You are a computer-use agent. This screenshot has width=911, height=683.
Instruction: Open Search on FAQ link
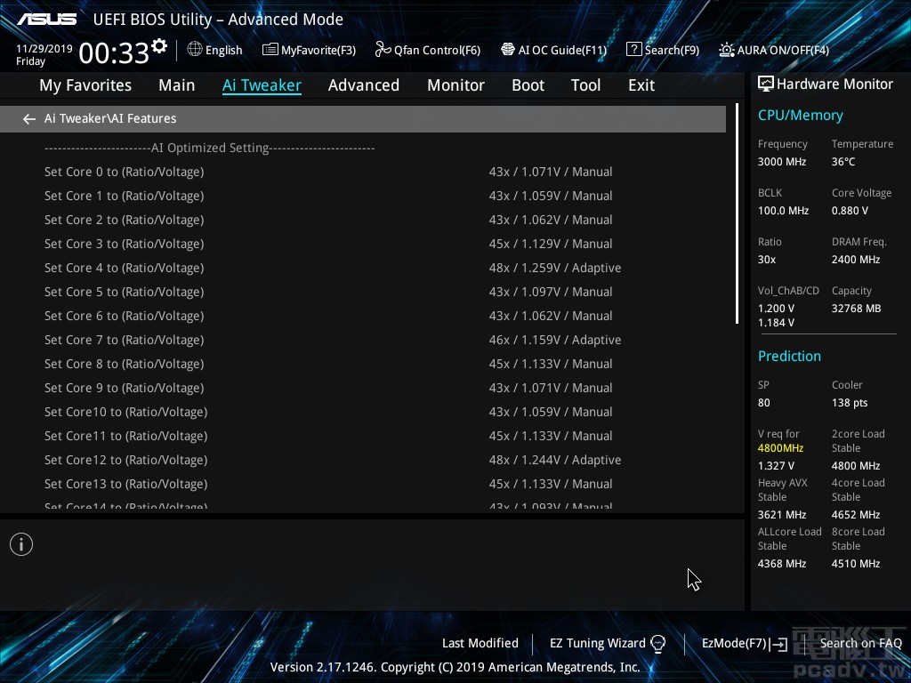pyautogui.click(x=860, y=643)
